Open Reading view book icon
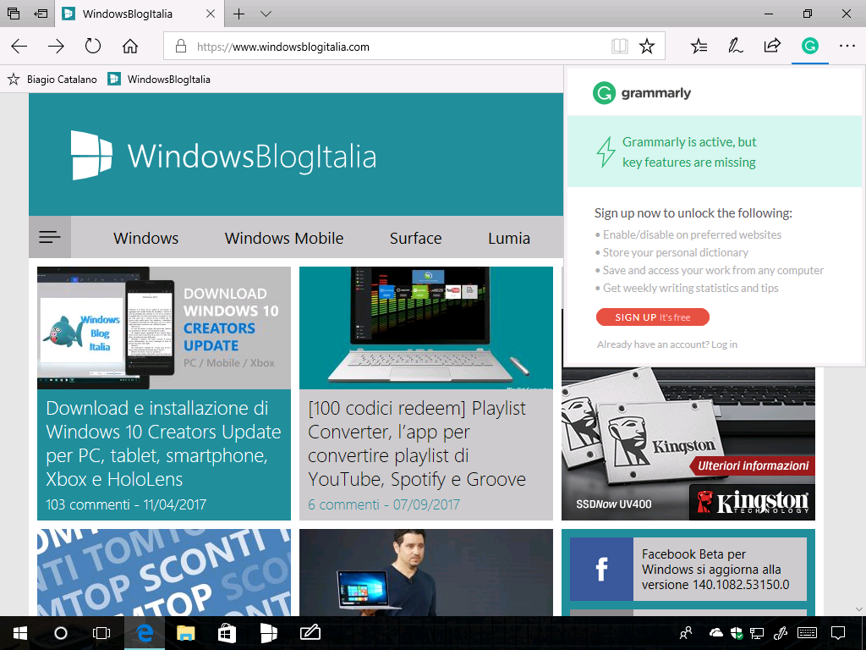Viewport: 866px width, 650px height. (620, 47)
